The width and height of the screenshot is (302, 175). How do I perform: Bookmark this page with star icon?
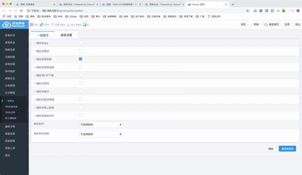(x=248, y=11)
